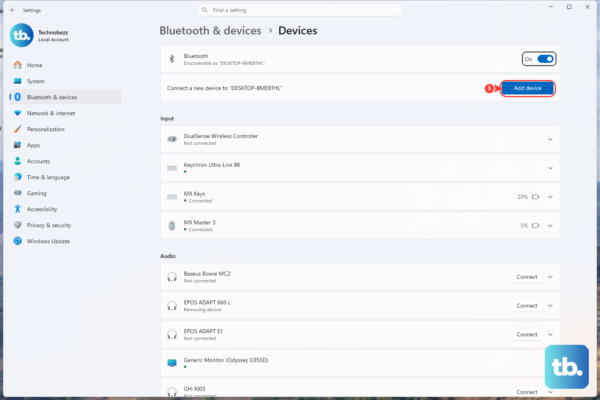
Task: Connect the GH-1003 device
Action: point(527,392)
